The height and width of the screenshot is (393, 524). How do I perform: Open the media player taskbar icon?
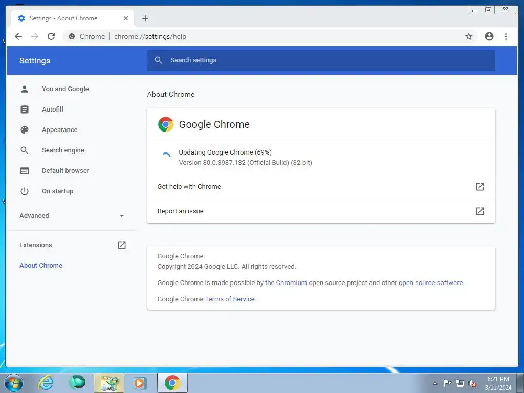pyautogui.click(x=140, y=383)
